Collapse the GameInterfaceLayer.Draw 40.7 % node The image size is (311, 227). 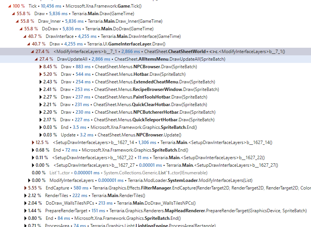coord(28,44)
